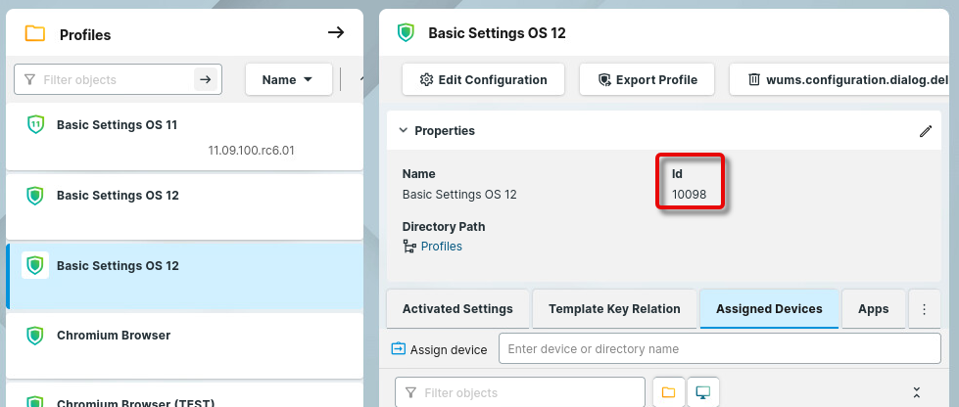Click the Chromium Browser shield icon
The image size is (959, 407).
tap(35, 336)
